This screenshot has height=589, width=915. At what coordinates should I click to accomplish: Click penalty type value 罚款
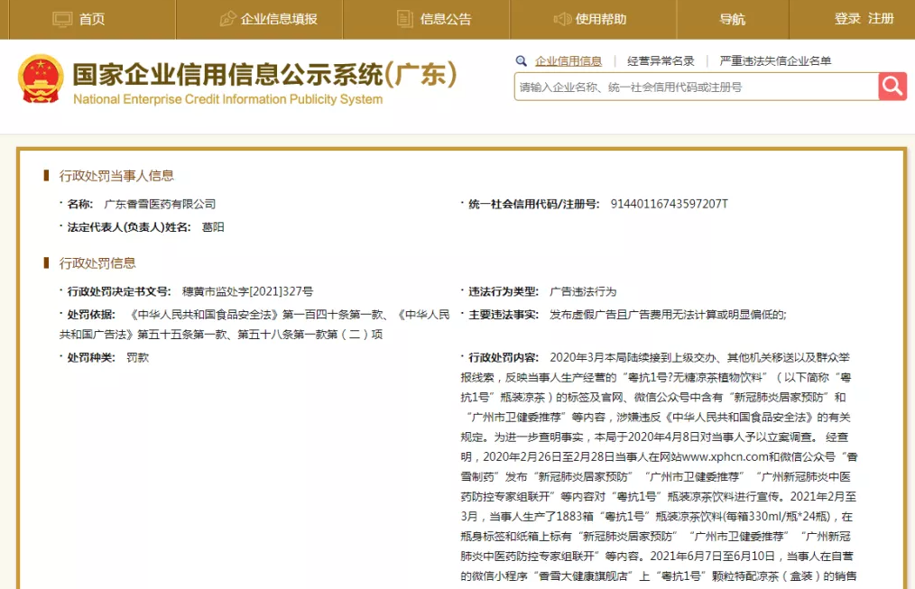pyautogui.click(x=138, y=357)
